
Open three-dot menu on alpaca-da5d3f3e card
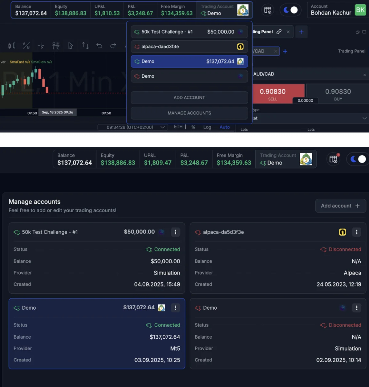[357, 232]
